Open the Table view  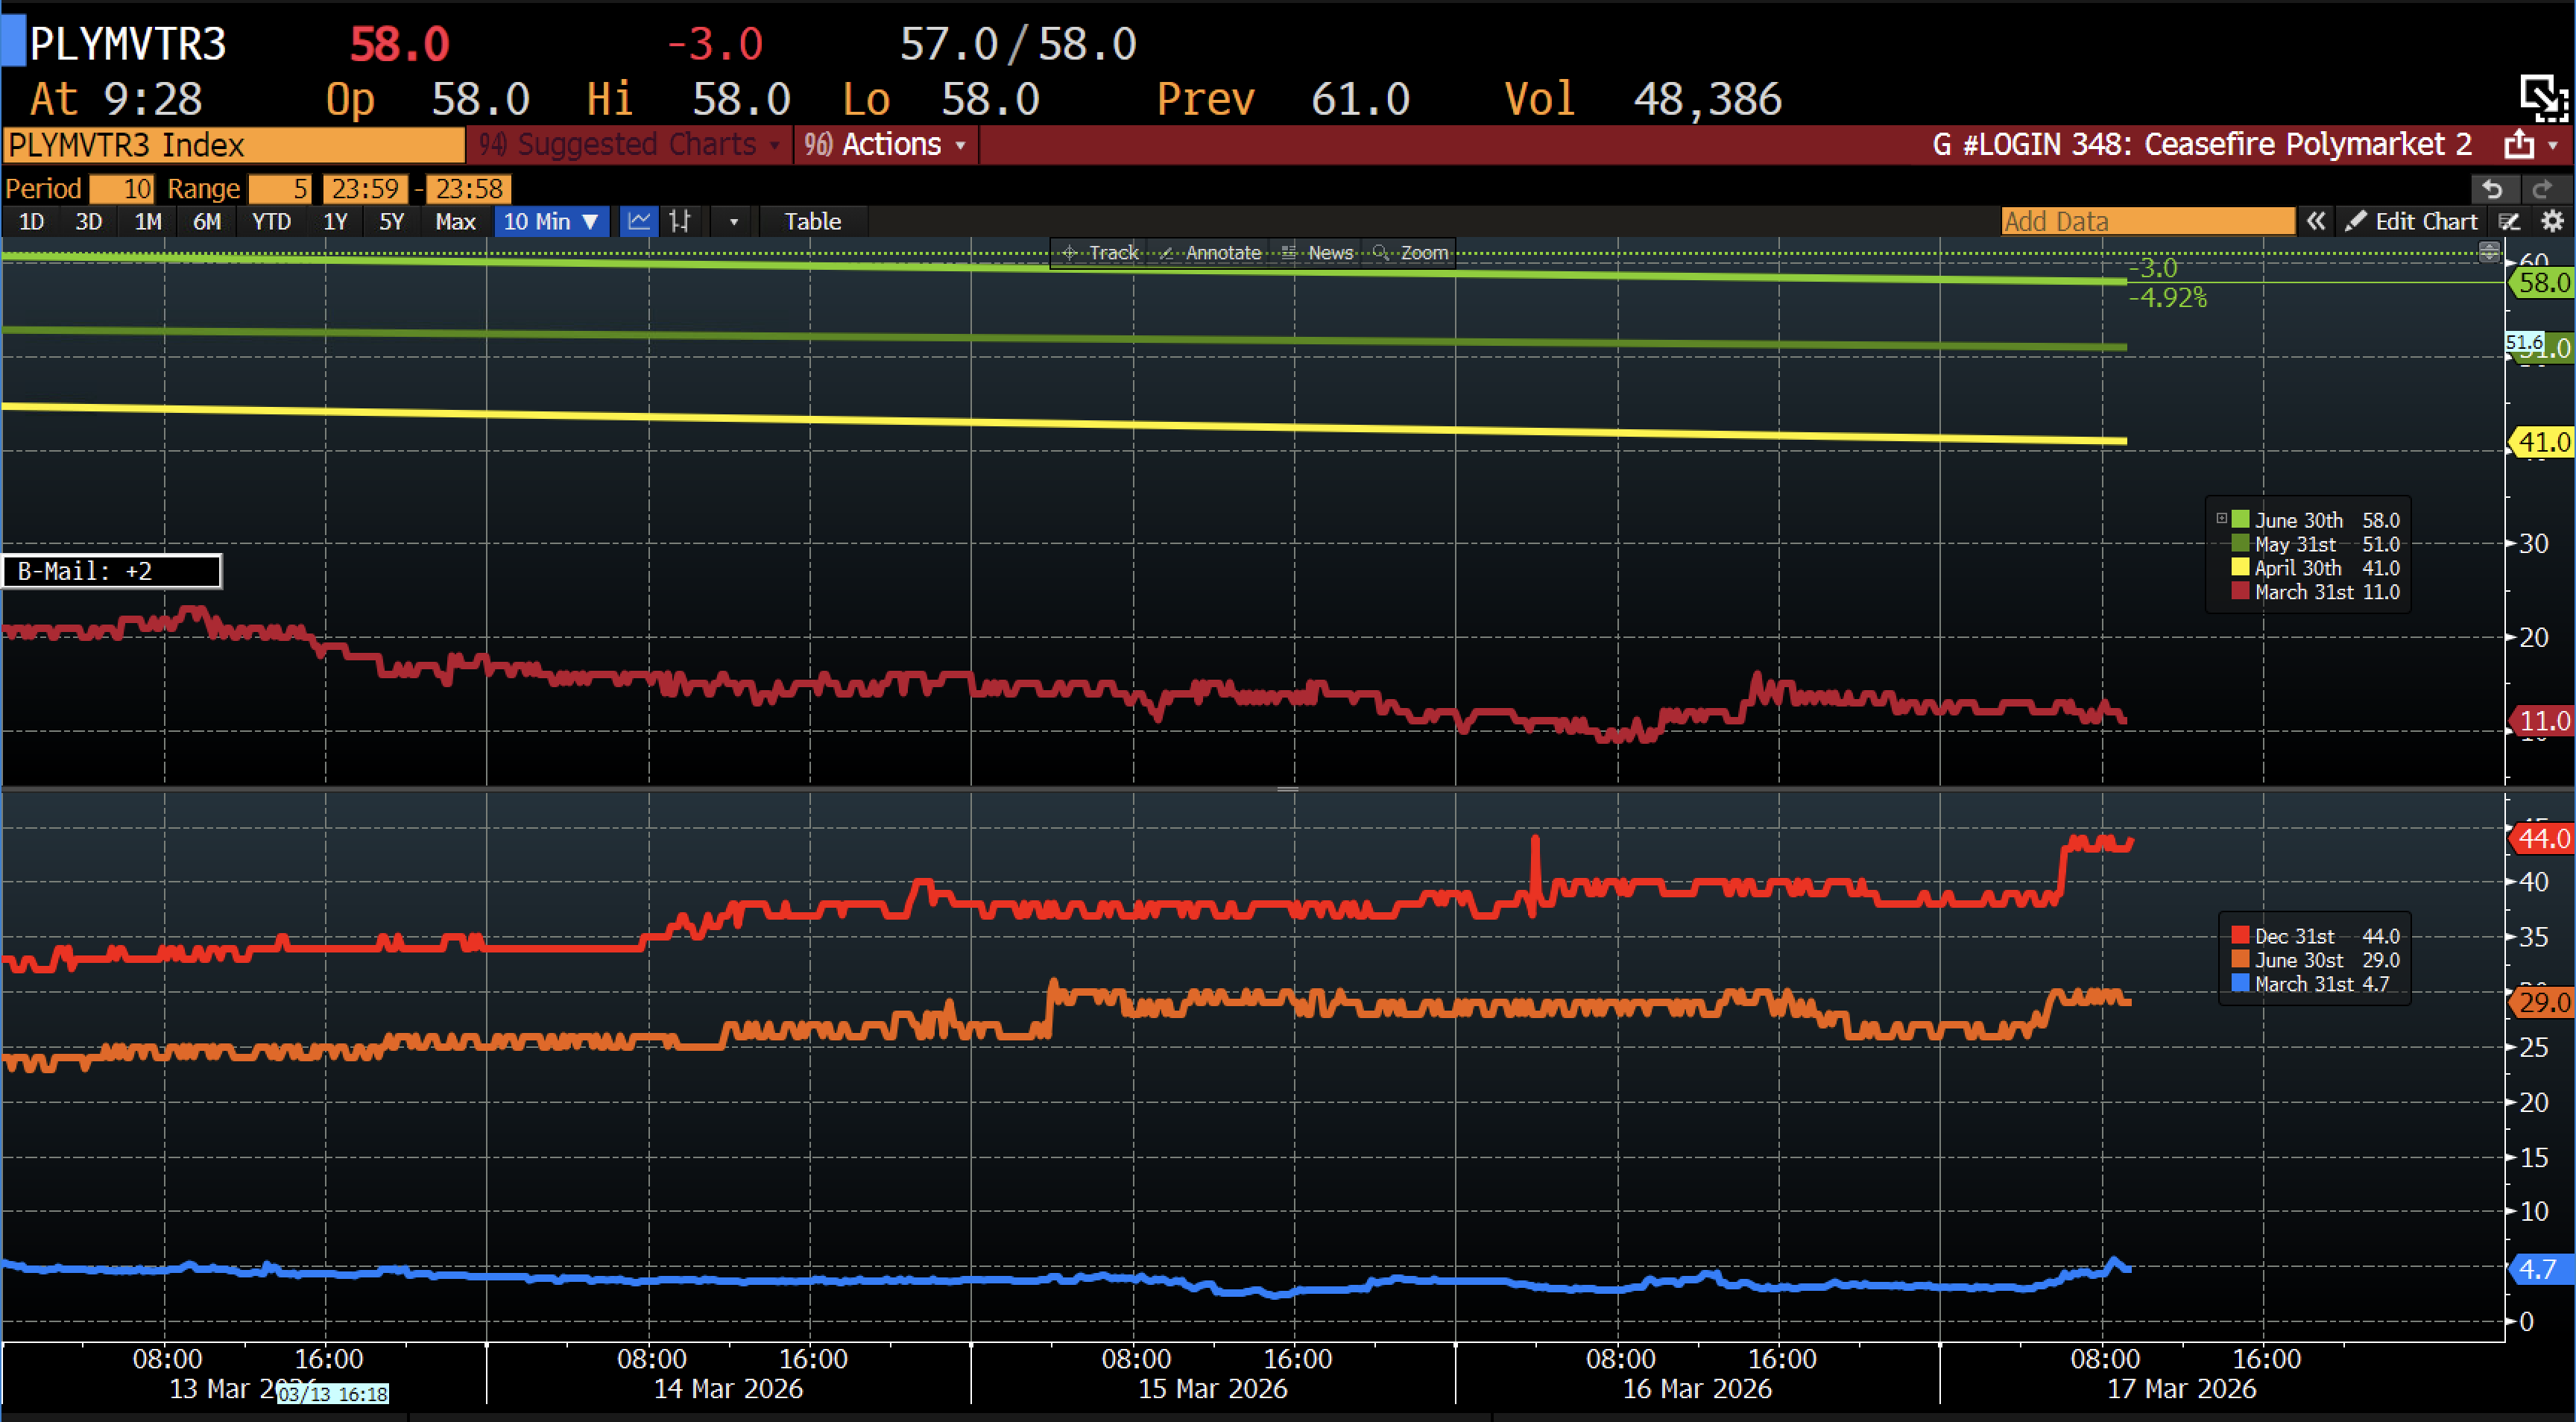(x=812, y=221)
